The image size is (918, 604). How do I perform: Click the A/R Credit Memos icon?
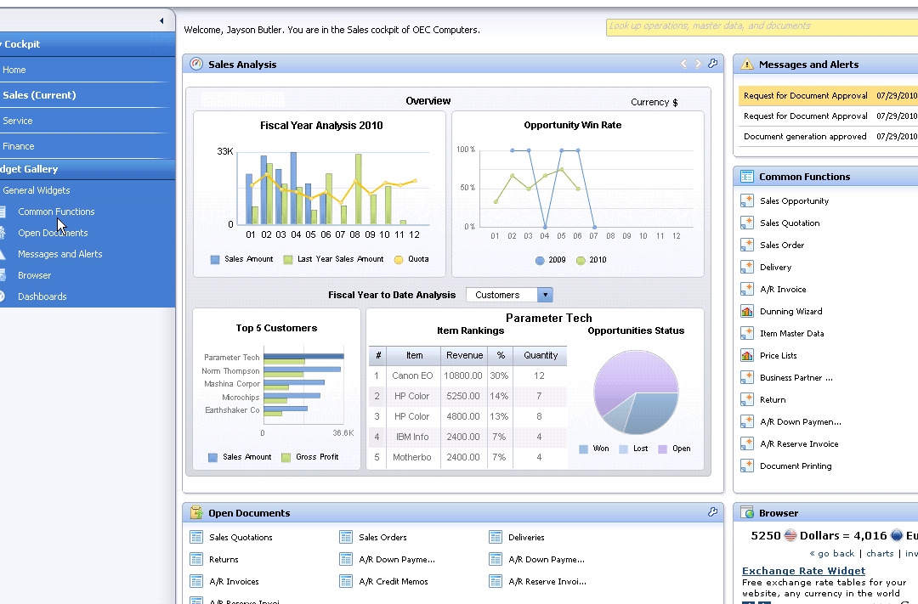click(346, 582)
